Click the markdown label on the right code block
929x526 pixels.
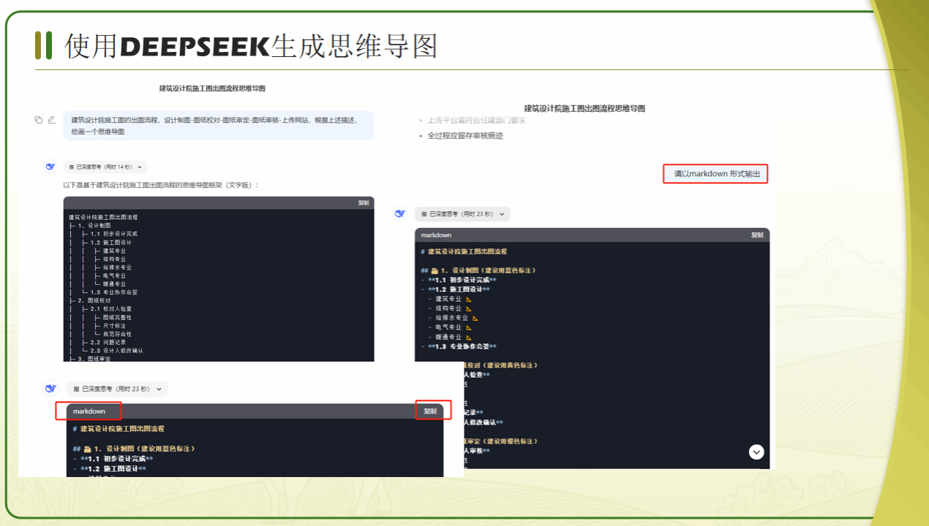coord(436,235)
